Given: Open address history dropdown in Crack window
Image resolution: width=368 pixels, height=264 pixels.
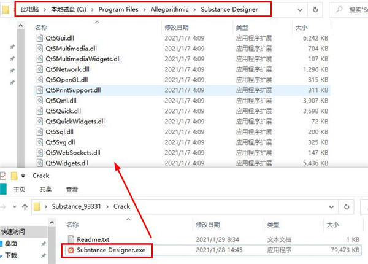Looking at the screenshot, I should coord(331,207).
